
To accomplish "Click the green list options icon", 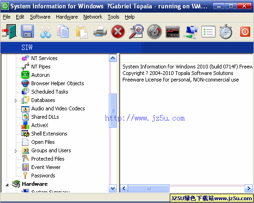I will point(208,32).
